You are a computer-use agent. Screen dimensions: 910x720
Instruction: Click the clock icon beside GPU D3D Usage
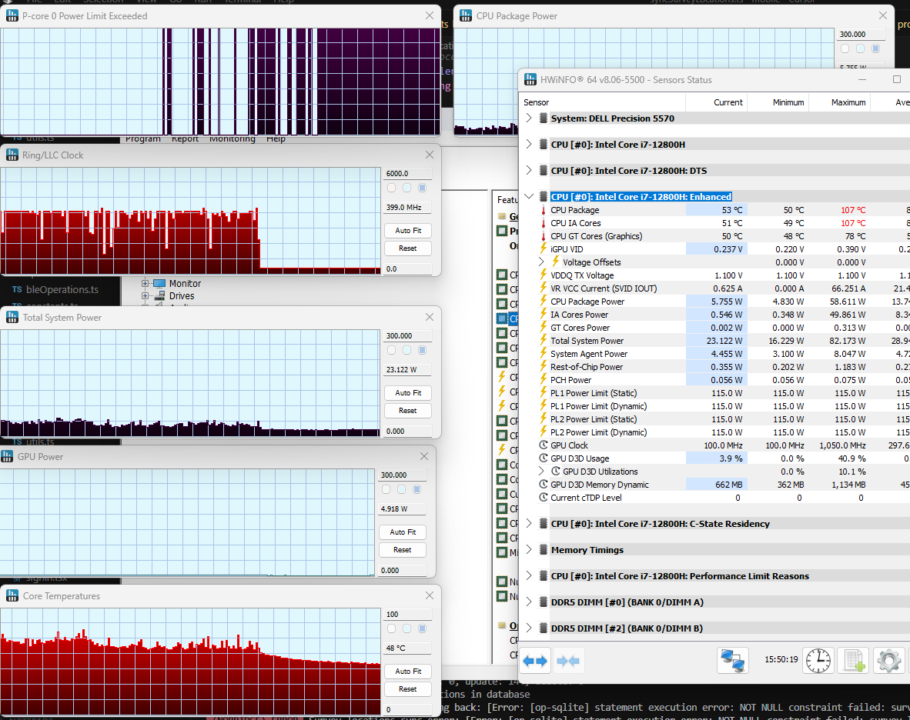coord(544,458)
